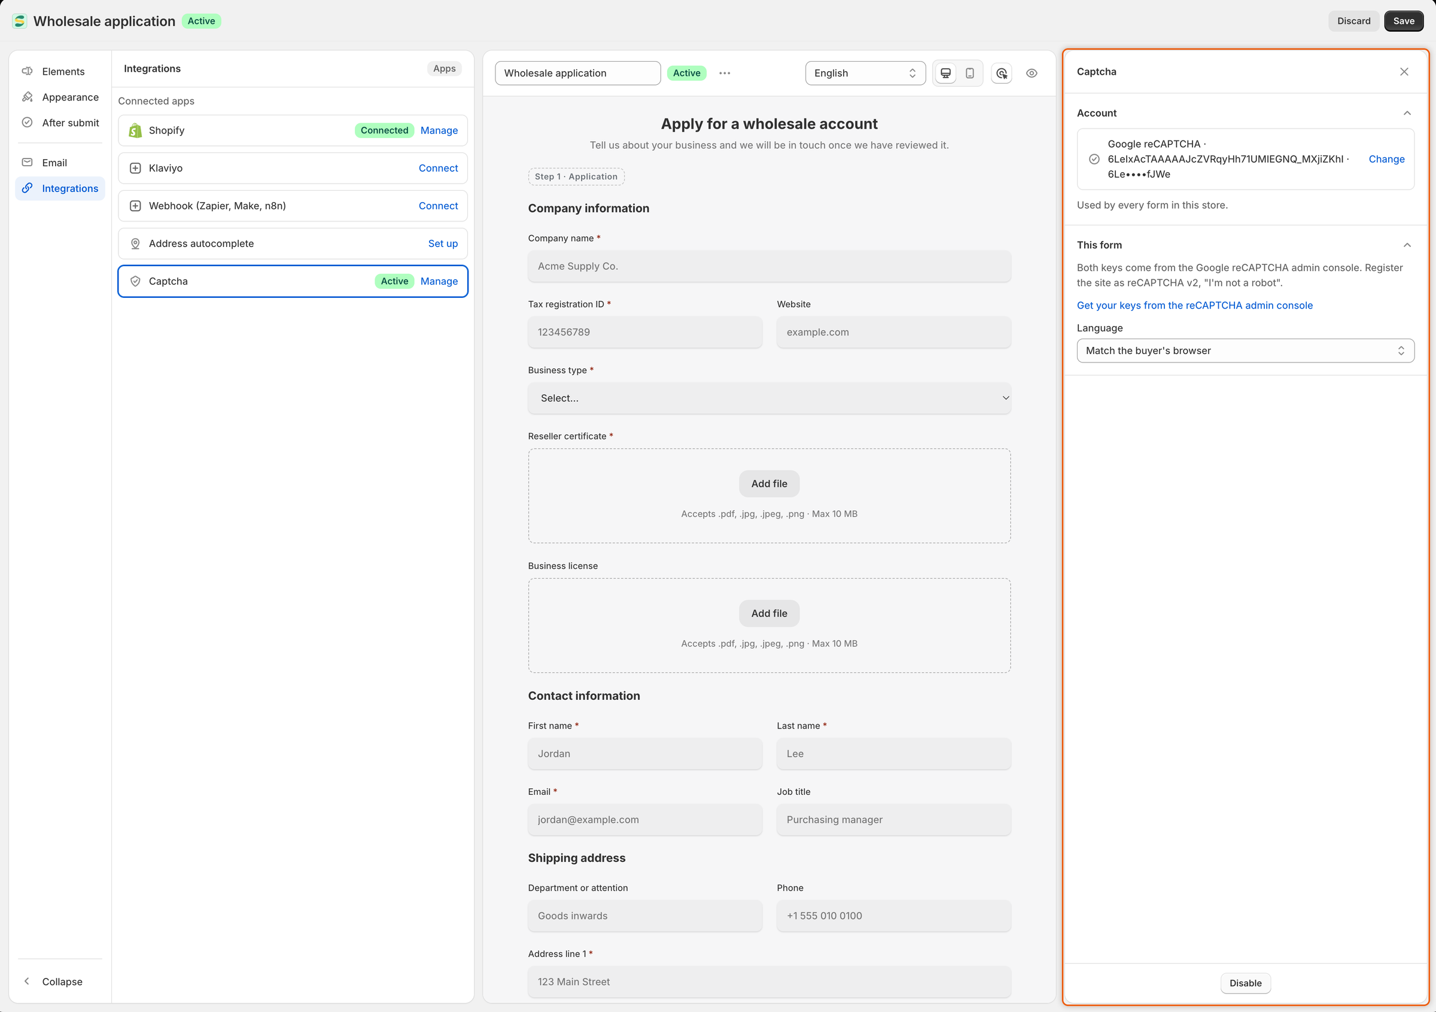The height and width of the screenshot is (1012, 1436).
Task: Click the Klaviyo plus icon
Action: (135, 168)
